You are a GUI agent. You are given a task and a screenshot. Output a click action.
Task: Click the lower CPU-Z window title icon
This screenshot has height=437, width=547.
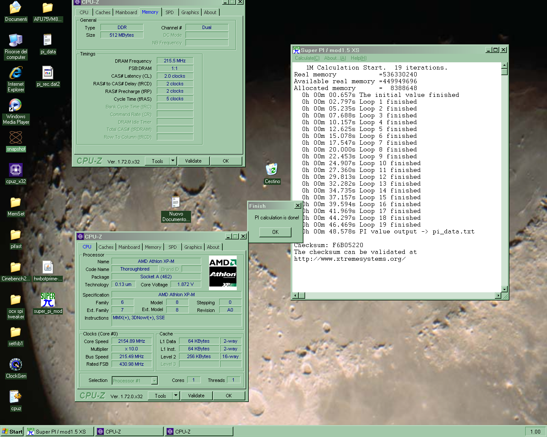point(80,236)
